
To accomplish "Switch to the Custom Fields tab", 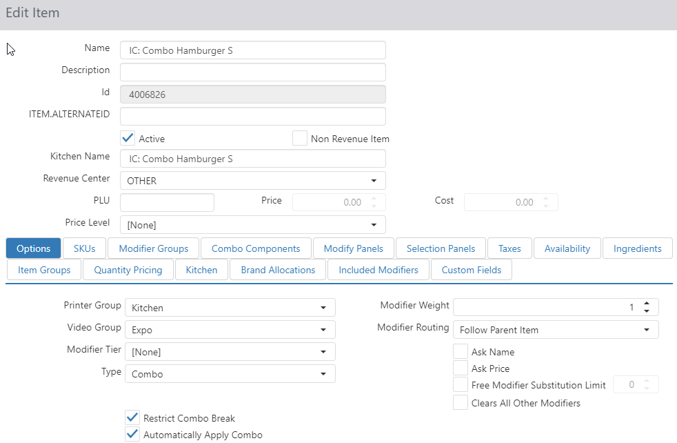I will (472, 270).
